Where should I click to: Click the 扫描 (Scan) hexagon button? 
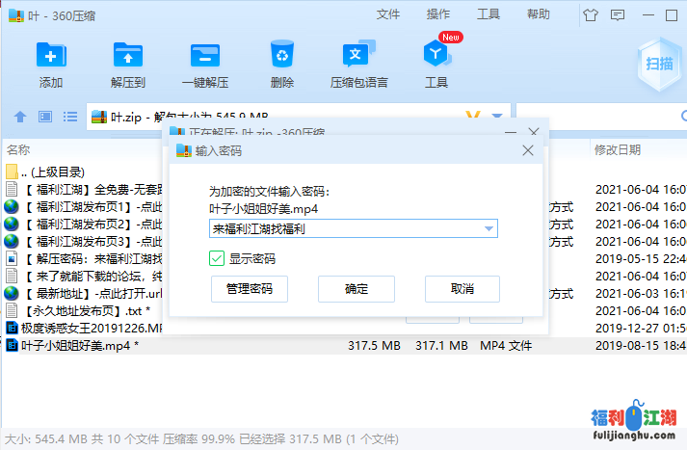(x=659, y=63)
